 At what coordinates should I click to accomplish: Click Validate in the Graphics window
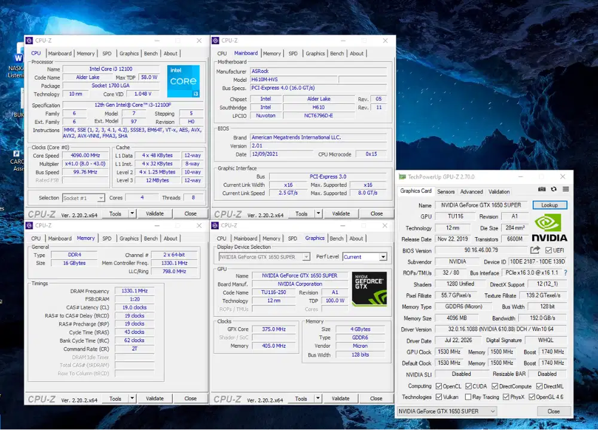pyautogui.click(x=341, y=398)
